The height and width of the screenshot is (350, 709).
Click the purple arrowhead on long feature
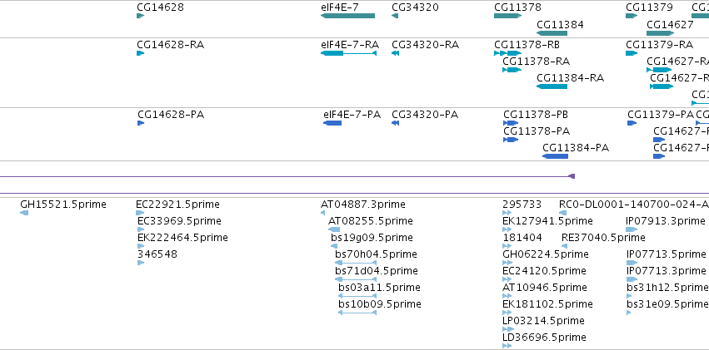(x=572, y=176)
